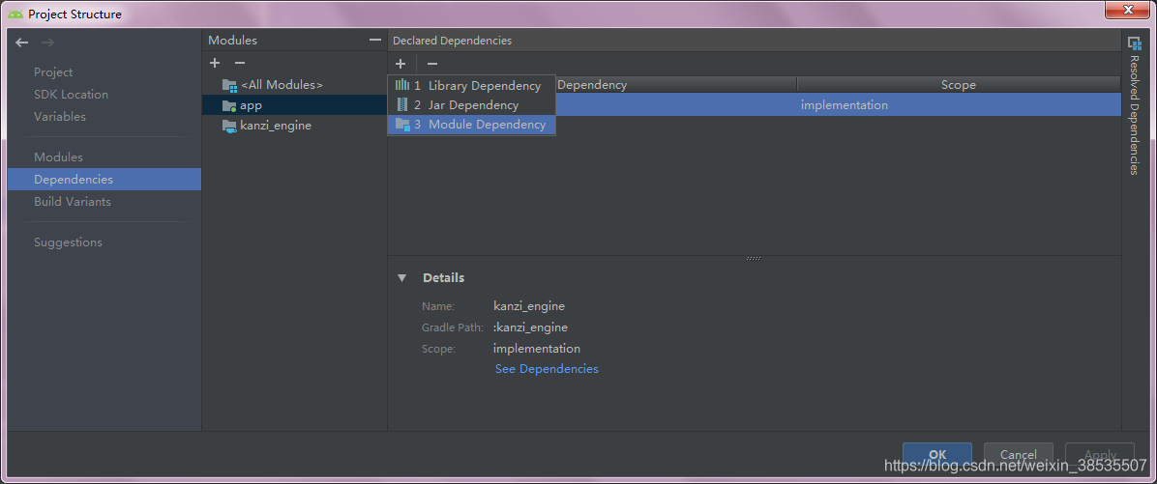This screenshot has height=484, width=1157.
Task: Click the Cancel button
Action: (x=1019, y=455)
